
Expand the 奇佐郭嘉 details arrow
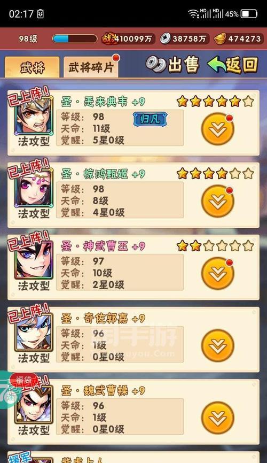[x=218, y=345]
